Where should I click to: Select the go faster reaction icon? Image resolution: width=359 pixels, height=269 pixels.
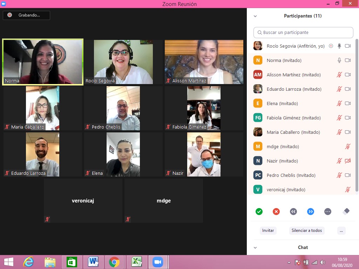(311, 212)
